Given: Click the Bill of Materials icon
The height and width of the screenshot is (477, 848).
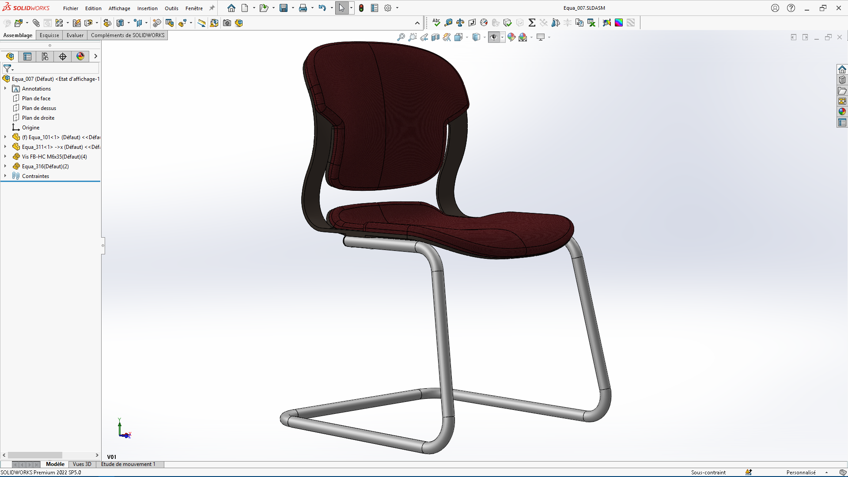Looking at the screenshot, I should [170, 23].
